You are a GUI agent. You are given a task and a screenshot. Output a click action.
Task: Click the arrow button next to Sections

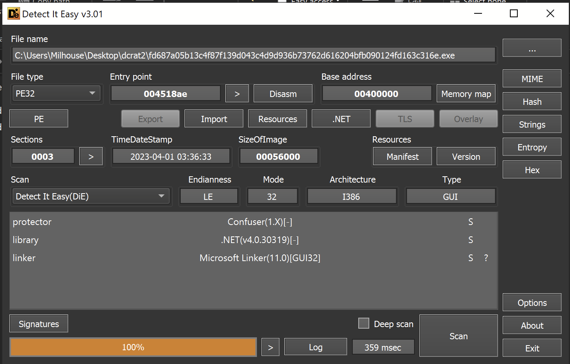coord(91,157)
